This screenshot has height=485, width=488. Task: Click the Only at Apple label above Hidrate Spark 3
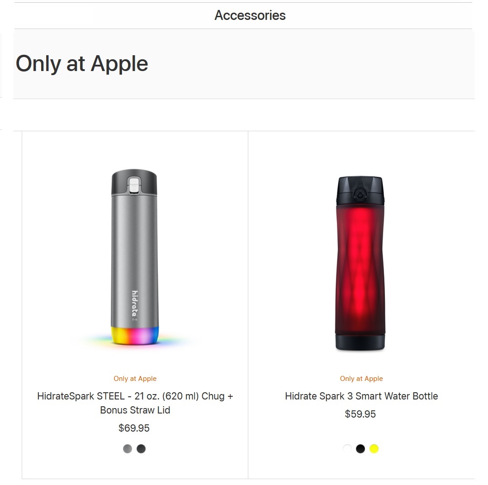tap(361, 379)
